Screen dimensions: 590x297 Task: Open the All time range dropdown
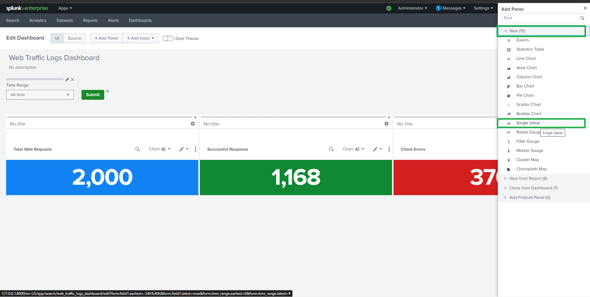click(x=40, y=95)
